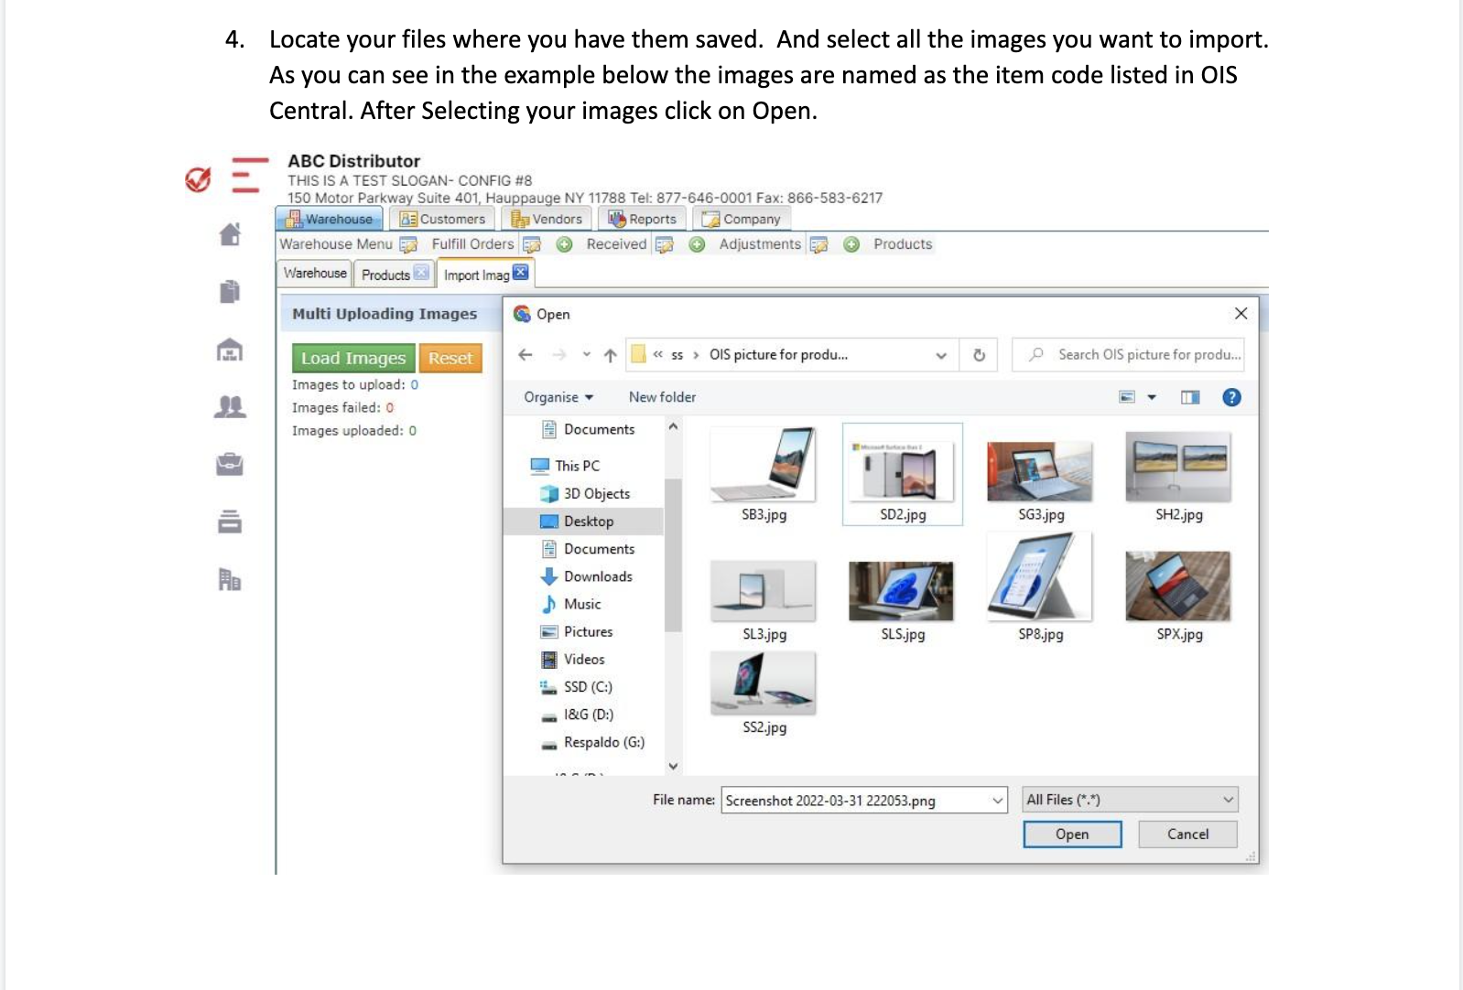The height and width of the screenshot is (990, 1463).
Task: Close the Products tab
Action: tap(421, 273)
